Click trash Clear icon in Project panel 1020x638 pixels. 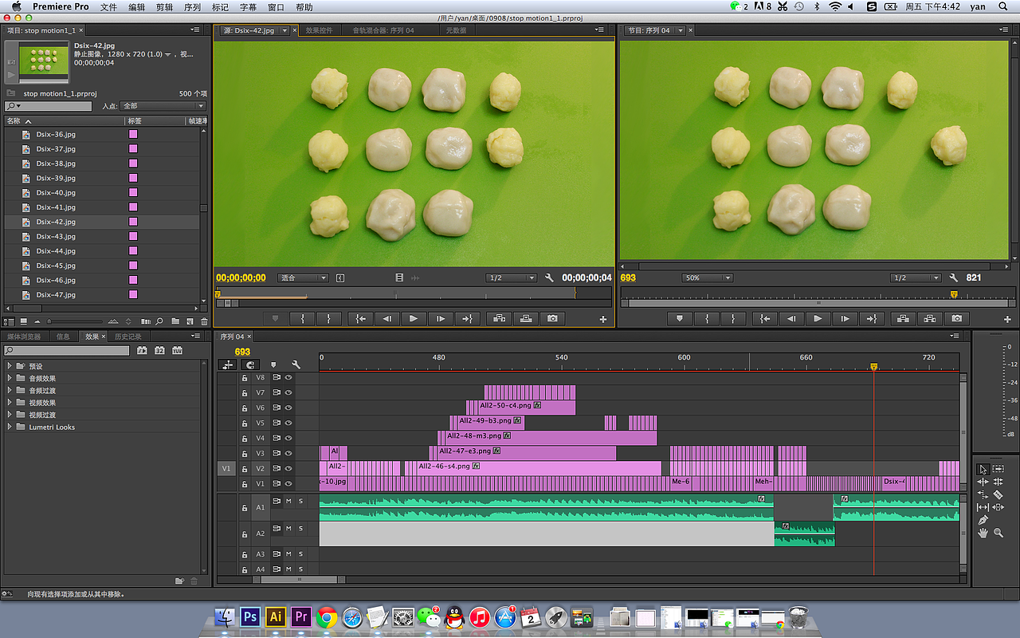coord(204,321)
